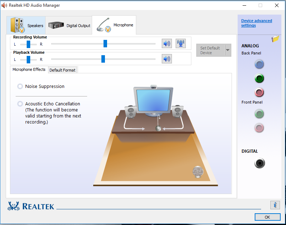The height and width of the screenshot is (225, 286).
Task: Open the connector settings folder icon
Action: 275,39
